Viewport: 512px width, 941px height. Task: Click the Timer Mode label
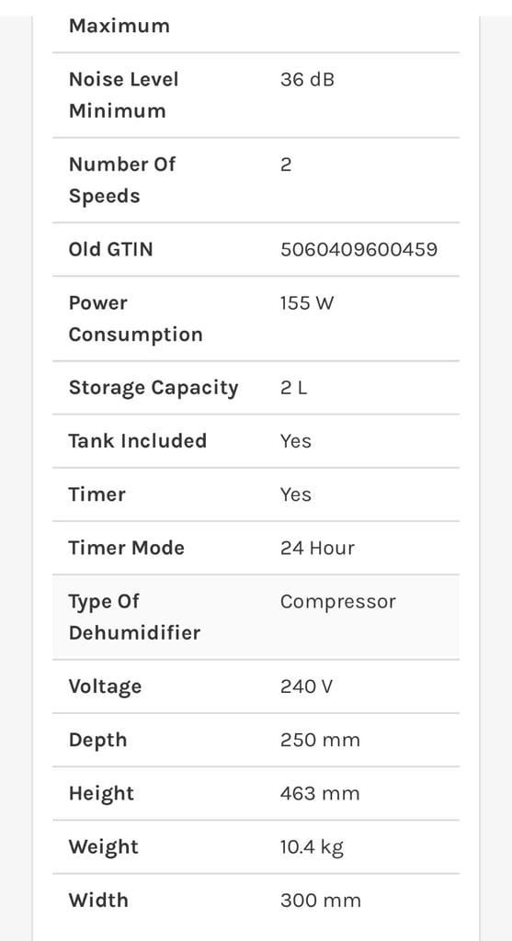(127, 548)
